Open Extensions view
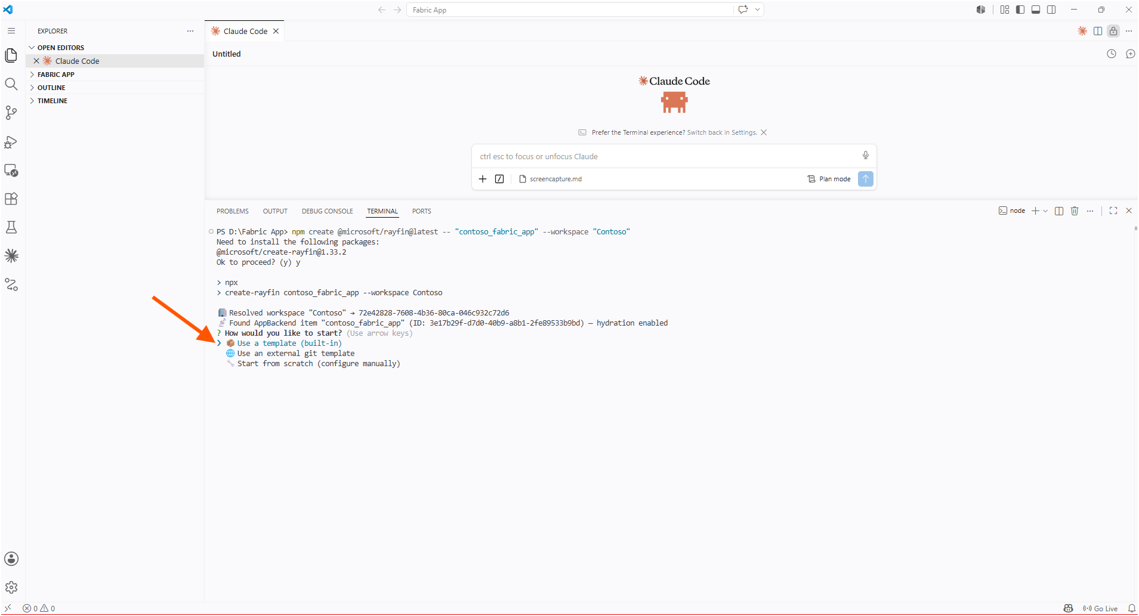 pos(11,199)
